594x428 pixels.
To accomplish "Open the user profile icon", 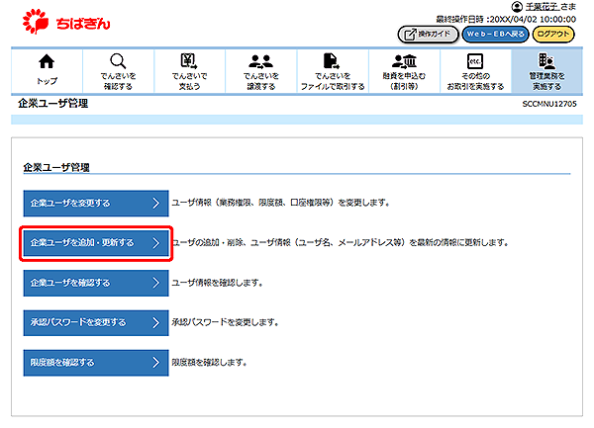I will coord(517,7).
